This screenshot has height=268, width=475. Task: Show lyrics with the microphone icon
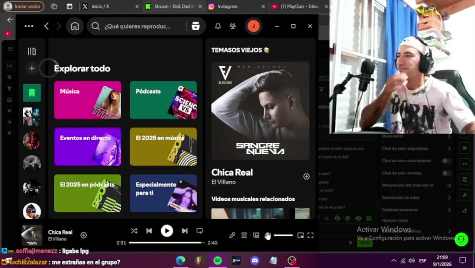232,235
